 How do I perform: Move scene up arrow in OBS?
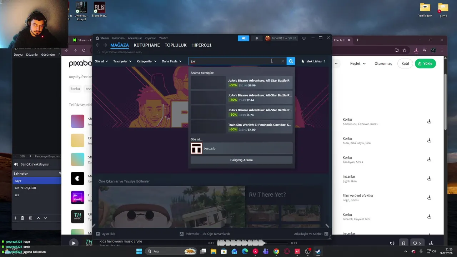(39, 218)
